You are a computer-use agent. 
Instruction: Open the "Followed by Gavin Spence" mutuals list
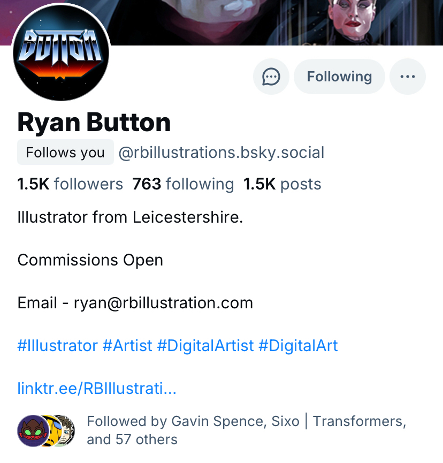coord(246,430)
